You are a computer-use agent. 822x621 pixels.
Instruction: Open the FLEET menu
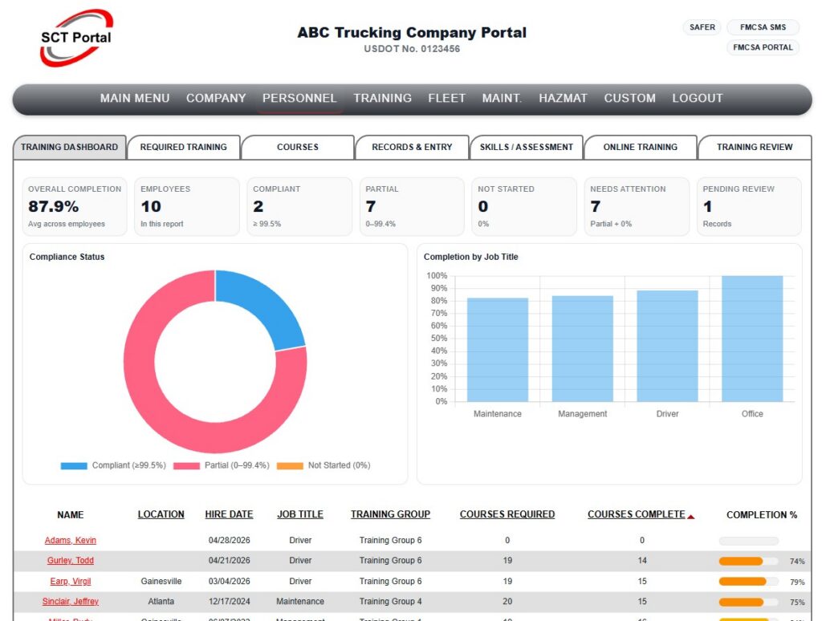(446, 98)
